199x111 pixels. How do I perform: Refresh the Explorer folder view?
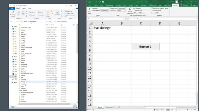pos(50,21)
